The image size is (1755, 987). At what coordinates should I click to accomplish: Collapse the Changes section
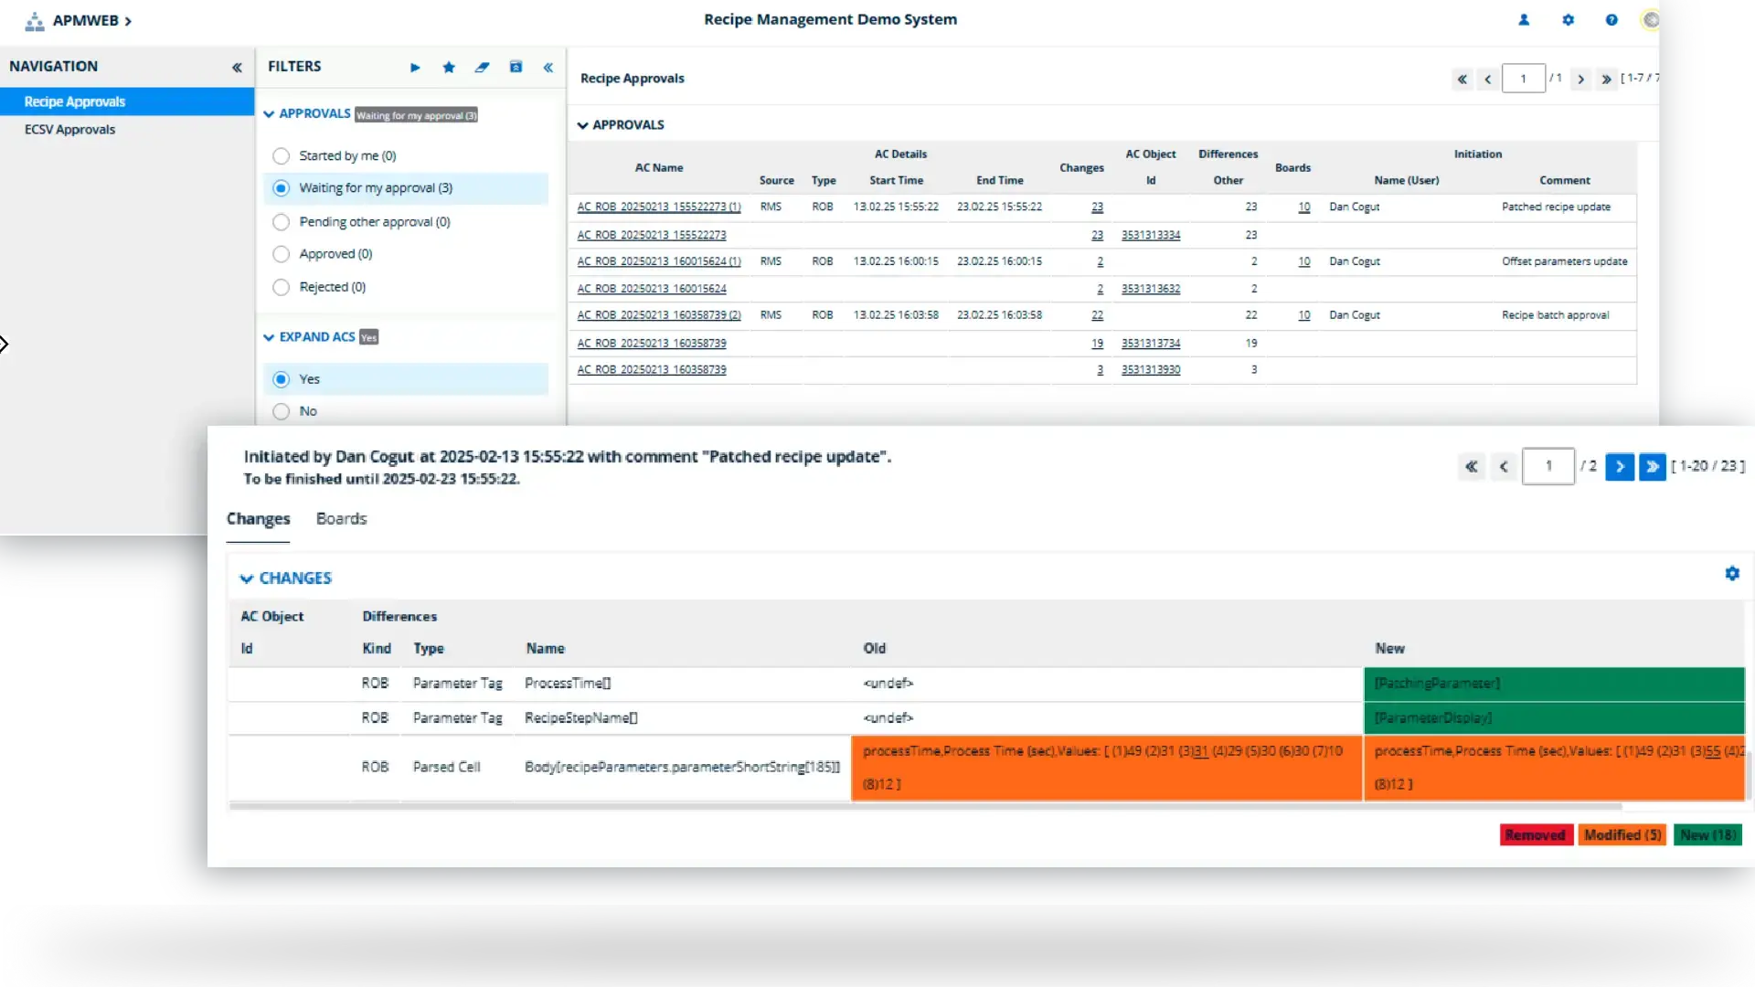click(246, 578)
